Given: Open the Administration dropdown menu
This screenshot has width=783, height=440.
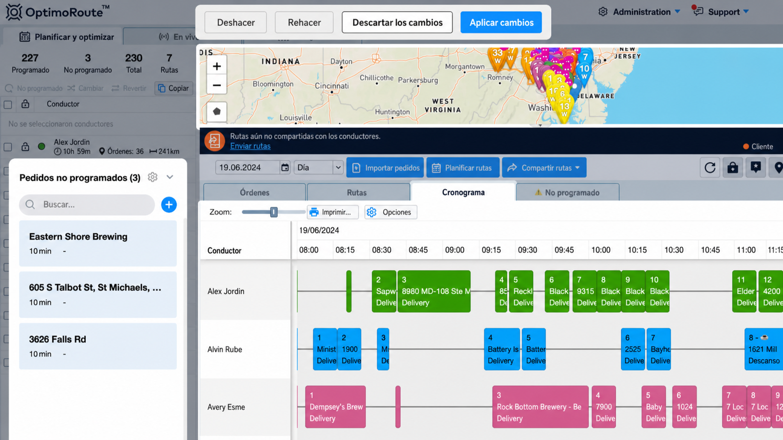Looking at the screenshot, I should pos(678,11).
